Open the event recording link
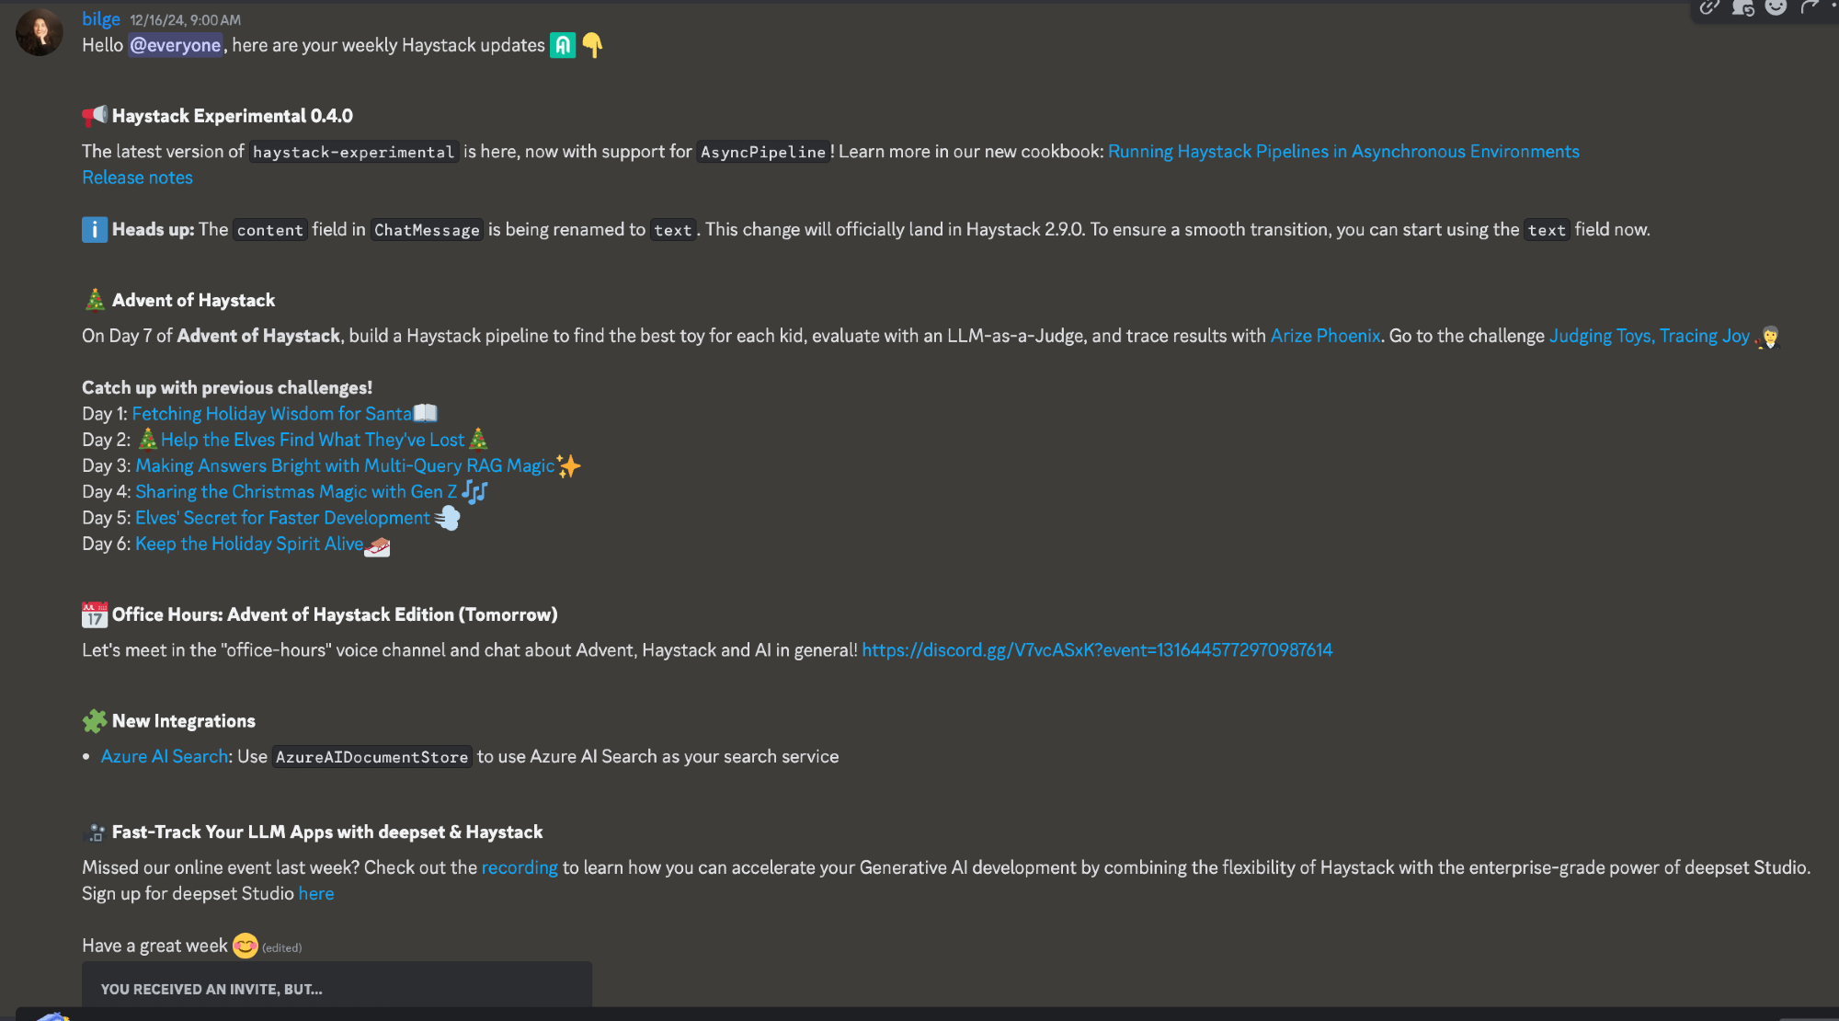Viewport: 1839px width, 1021px height. click(520, 867)
